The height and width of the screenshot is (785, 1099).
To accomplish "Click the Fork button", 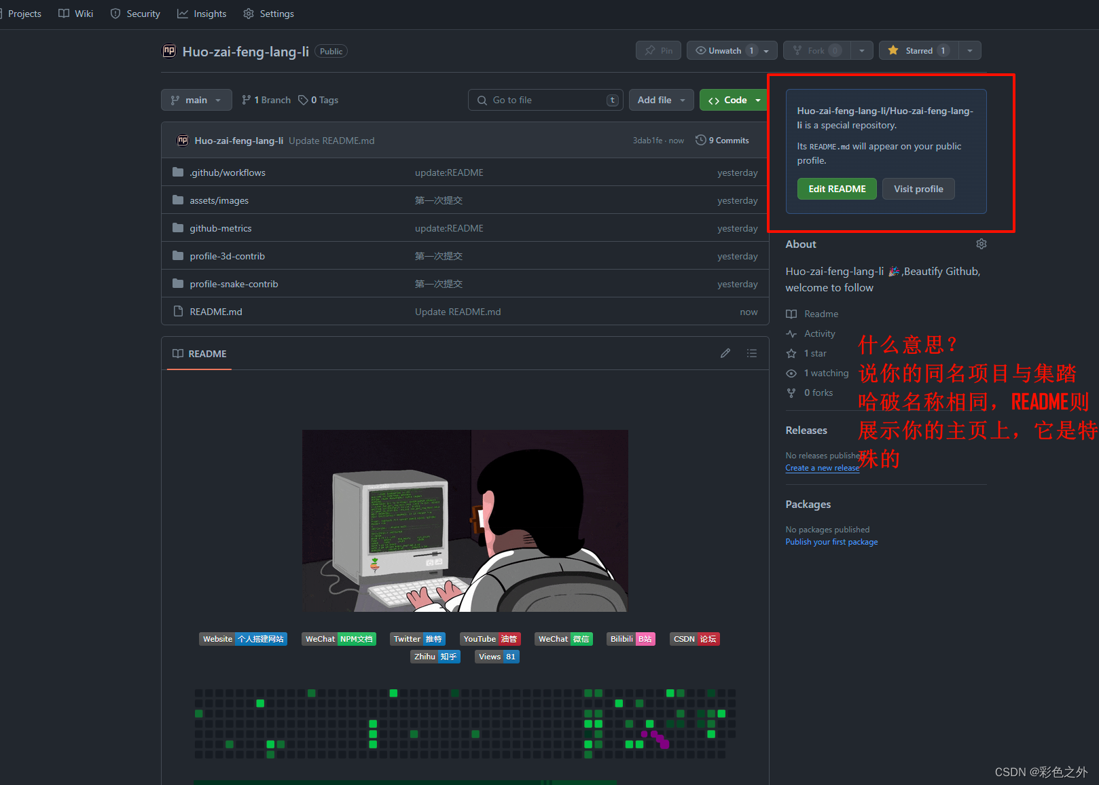I will tap(817, 50).
